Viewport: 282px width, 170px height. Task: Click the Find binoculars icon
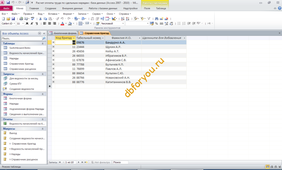click(156, 18)
